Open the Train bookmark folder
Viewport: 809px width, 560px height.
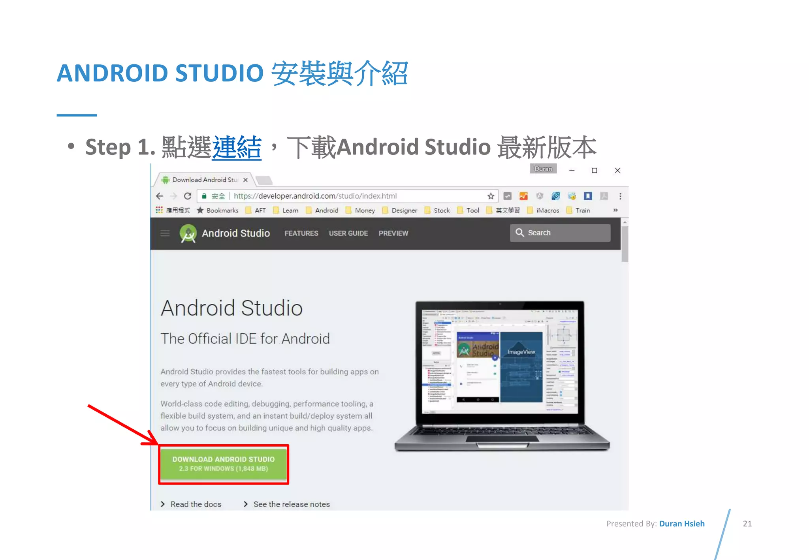click(578, 210)
